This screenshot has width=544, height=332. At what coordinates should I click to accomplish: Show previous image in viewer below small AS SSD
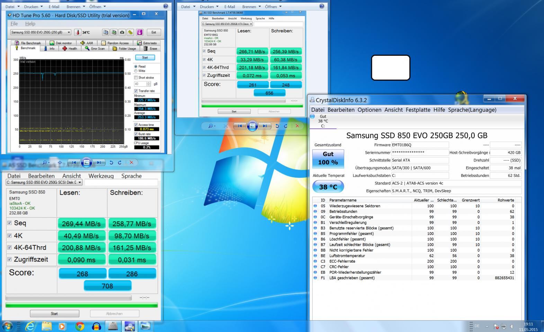(x=240, y=126)
